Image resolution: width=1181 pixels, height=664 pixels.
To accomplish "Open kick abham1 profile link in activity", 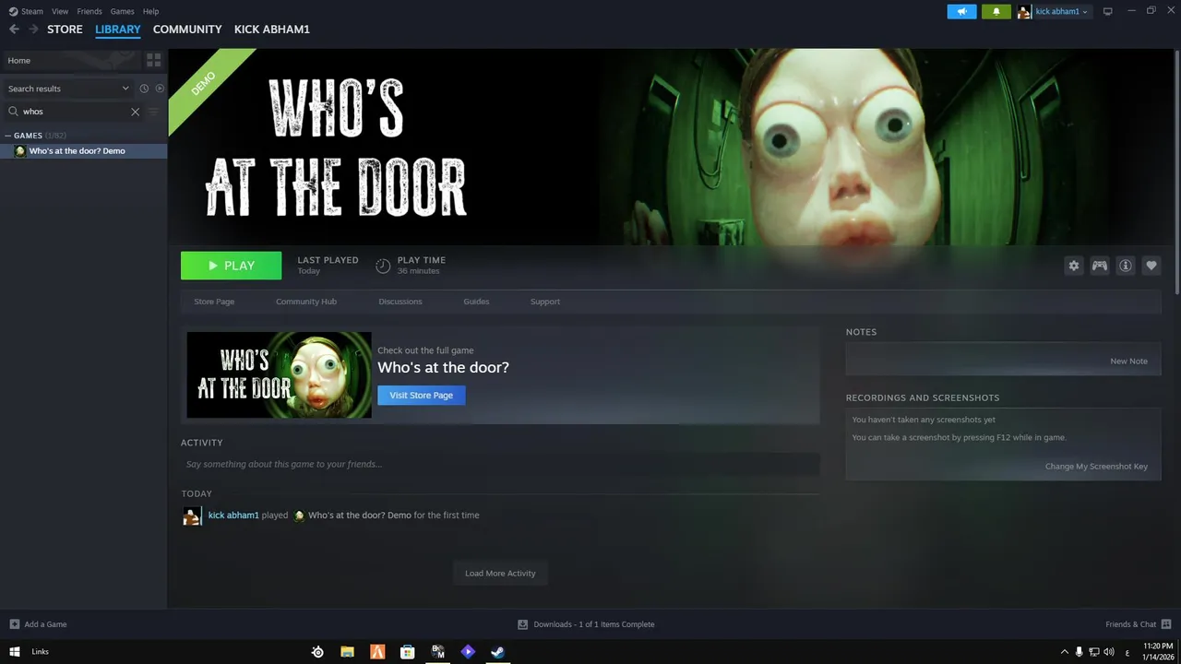I will [233, 516].
